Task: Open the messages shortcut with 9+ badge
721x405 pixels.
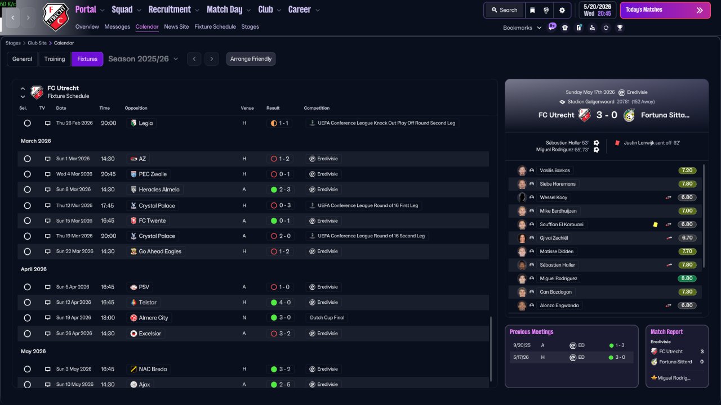Action: click(552, 27)
